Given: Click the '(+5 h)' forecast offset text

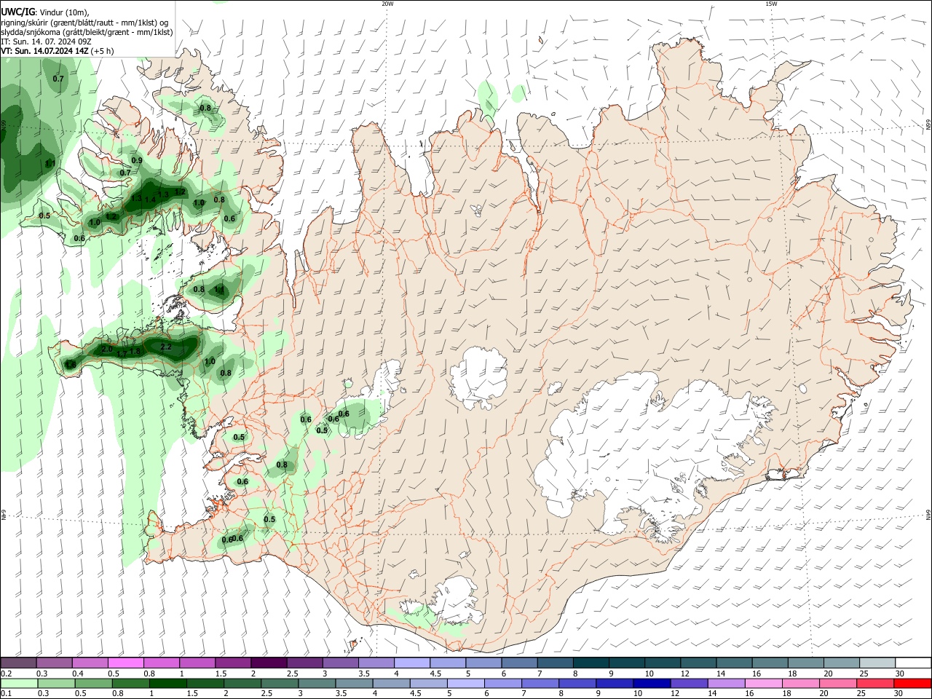Looking at the screenshot, I should pos(103,51).
